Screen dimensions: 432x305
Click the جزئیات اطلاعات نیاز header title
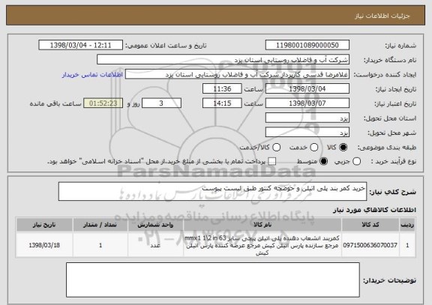click(382, 16)
